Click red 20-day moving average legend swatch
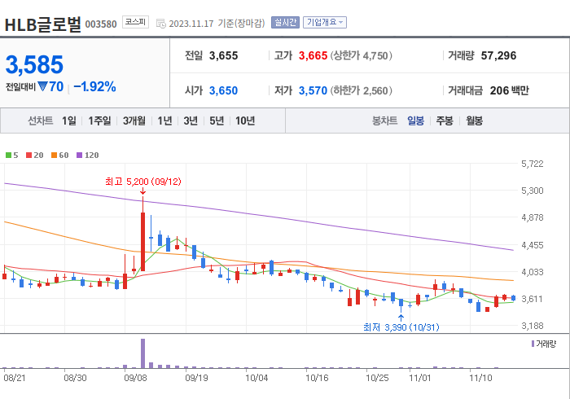 point(29,156)
